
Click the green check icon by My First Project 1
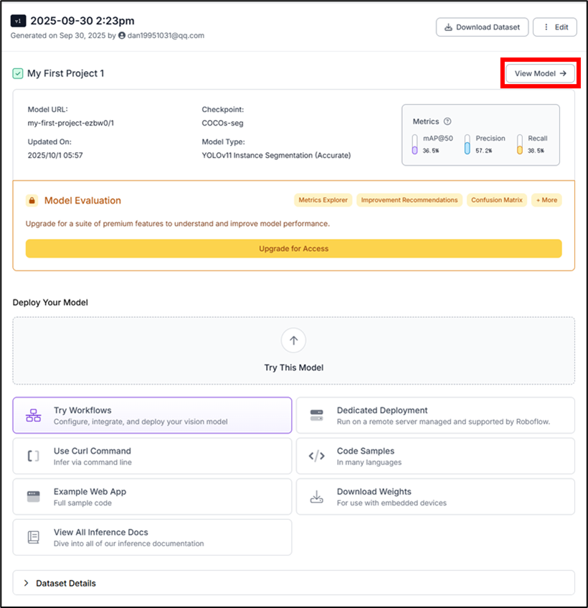coord(18,73)
